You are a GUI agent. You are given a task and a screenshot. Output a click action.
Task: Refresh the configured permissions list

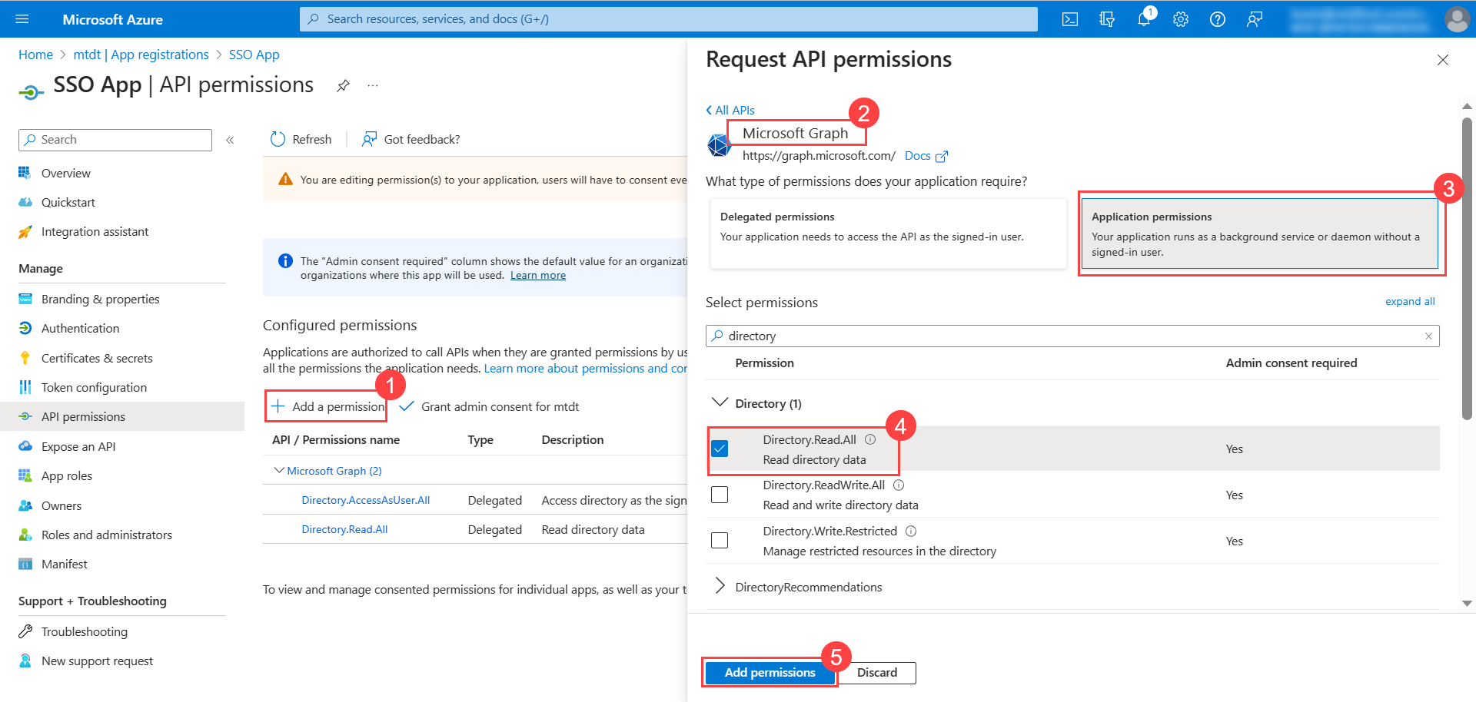[x=301, y=139]
